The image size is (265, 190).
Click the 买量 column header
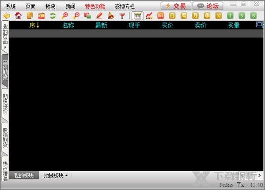pyautogui.click(x=234, y=25)
